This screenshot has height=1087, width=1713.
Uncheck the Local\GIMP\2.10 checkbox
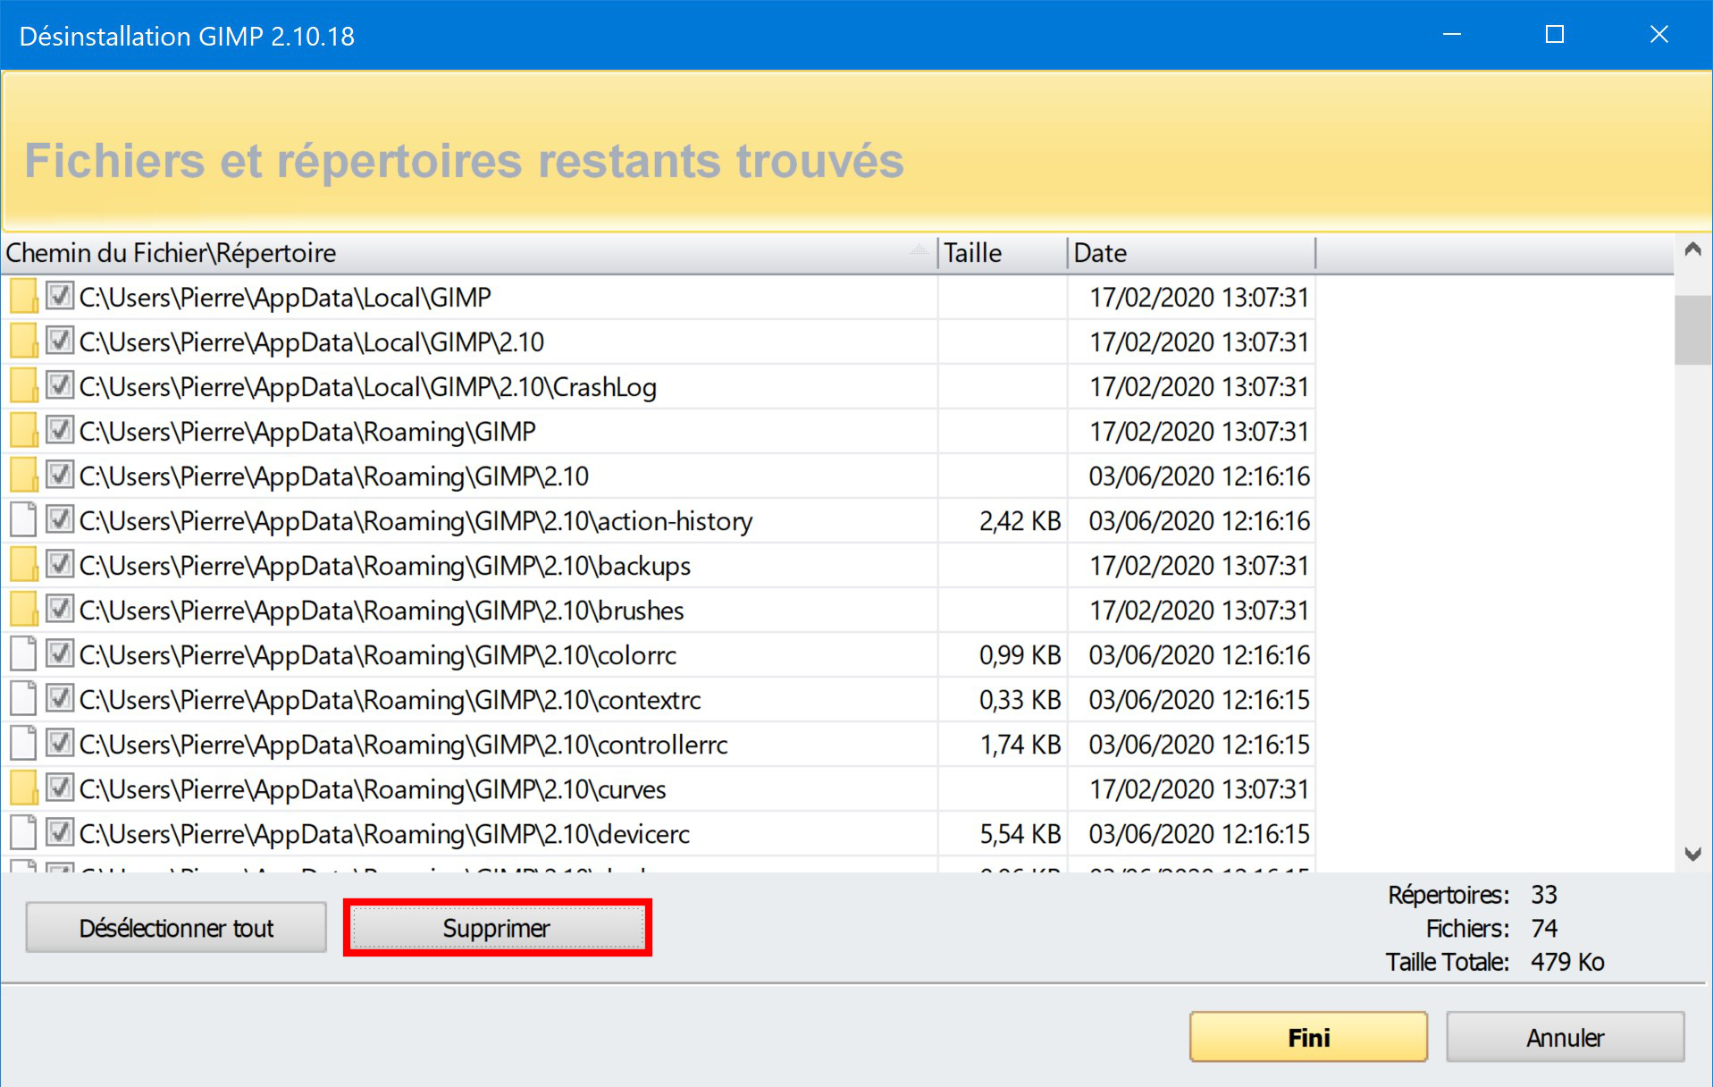coord(60,341)
